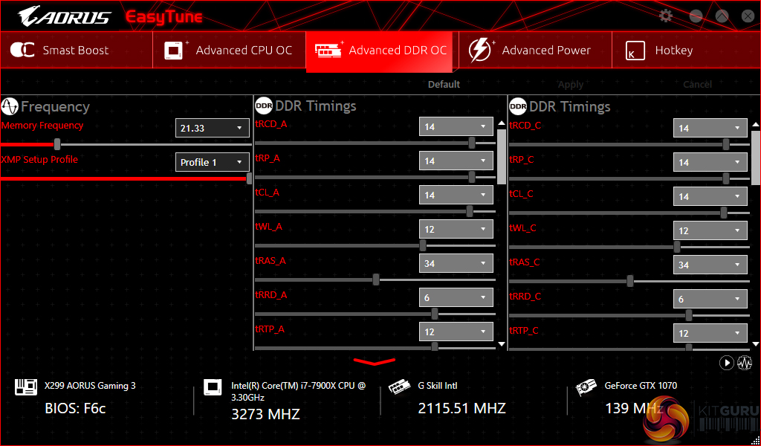The height and width of the screenshot is (446, 761).
Task: Click scrollbar thumb of channel A timings
Action: pos(502,157)
